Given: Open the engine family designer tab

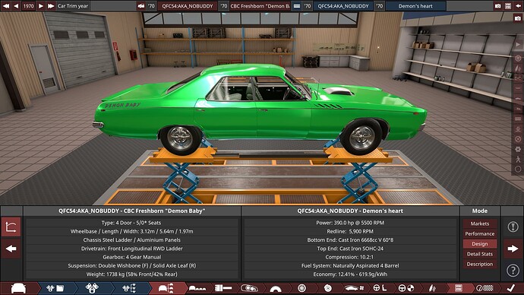Looking at the screenshot, I should click(x=55, y=288).
